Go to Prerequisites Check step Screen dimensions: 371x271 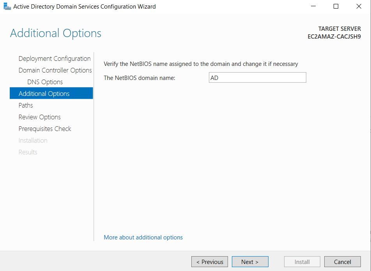(x=45, y=129)
